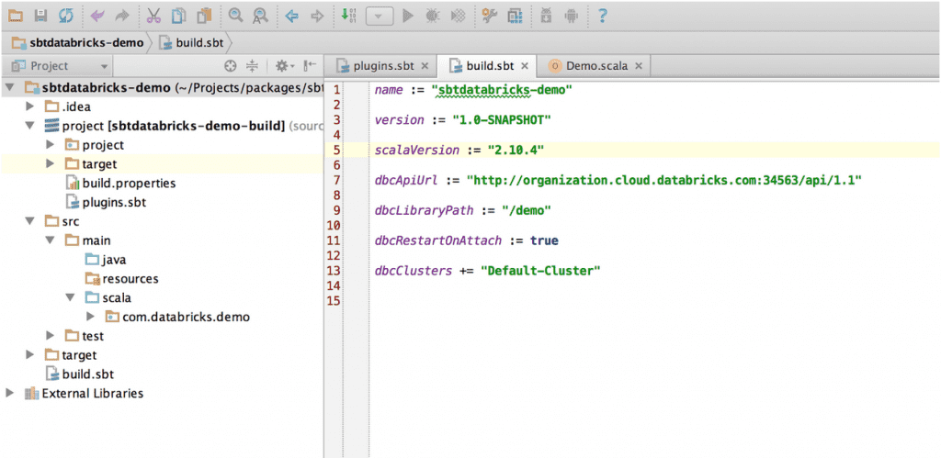The height and width of the screenshot is (458, 941).
Task: Open Help with the question mark icon
Action: (x=602, y=16)
